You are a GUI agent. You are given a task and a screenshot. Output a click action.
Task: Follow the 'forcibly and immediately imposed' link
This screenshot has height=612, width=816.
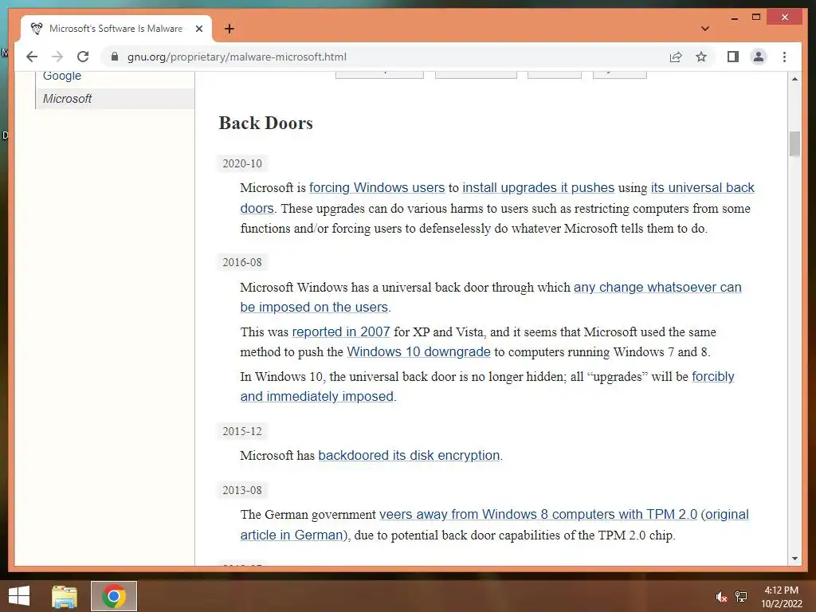pos(317,397)
